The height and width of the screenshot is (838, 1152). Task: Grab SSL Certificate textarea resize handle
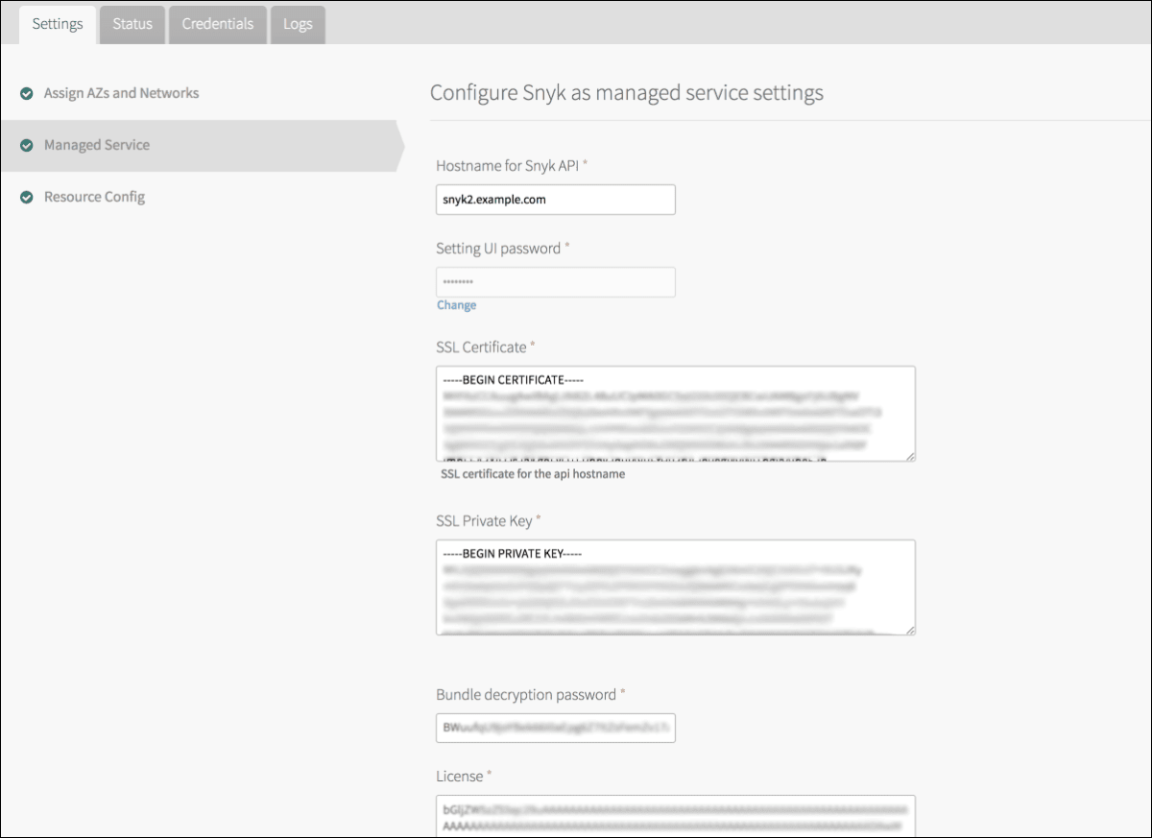(909, 455)
